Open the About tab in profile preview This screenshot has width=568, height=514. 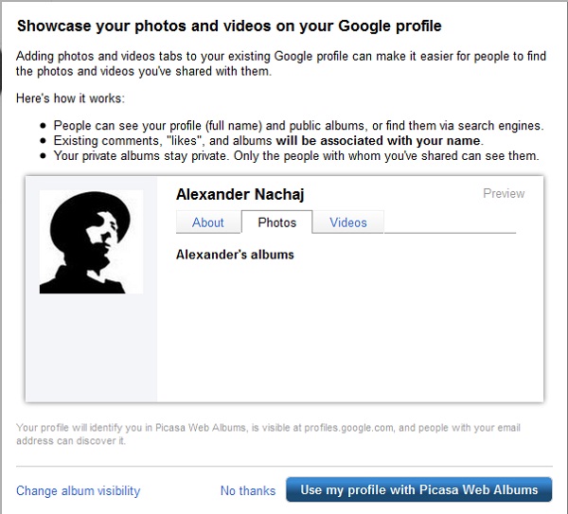(207, 222)
